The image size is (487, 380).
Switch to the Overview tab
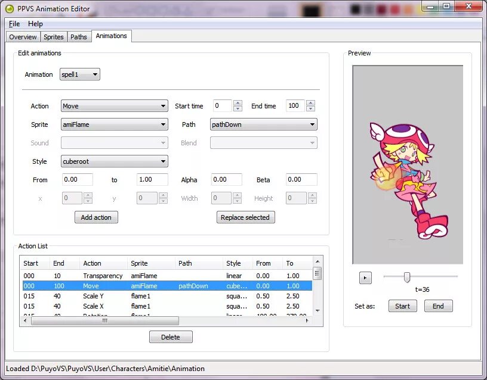click(x=23, y=37)
